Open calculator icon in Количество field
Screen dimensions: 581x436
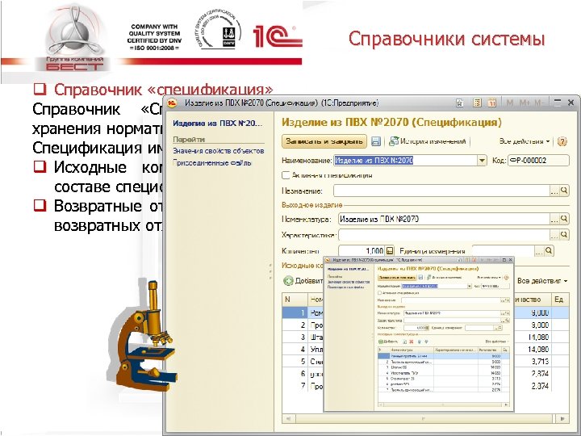390,251
